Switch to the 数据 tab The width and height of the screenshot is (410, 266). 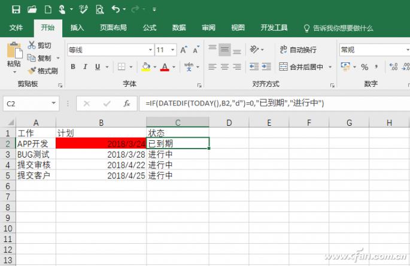179,28
